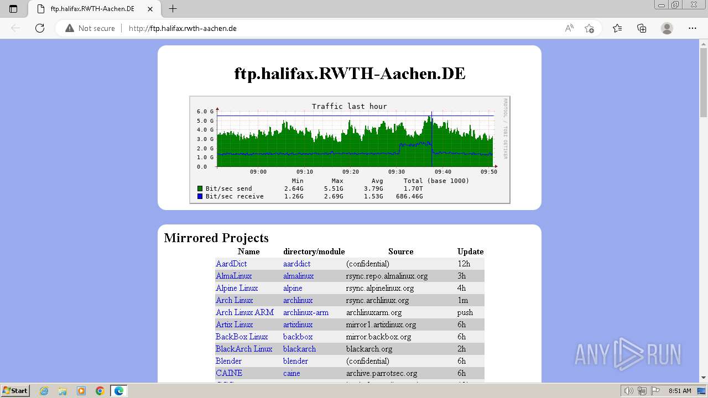The image size is (708, 398).
Task: Open the blender directory link
Action: [295, 361]
